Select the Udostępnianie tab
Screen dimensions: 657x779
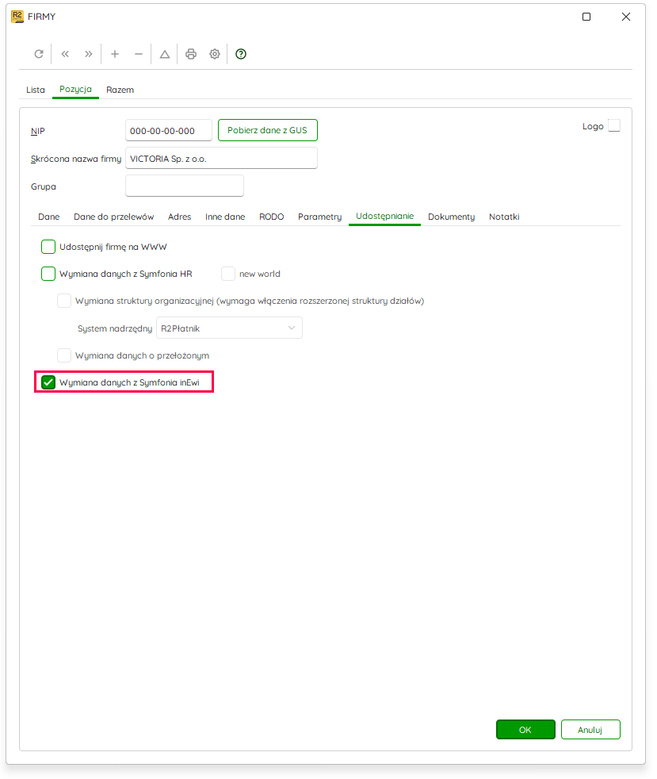(x=384, y=216)
